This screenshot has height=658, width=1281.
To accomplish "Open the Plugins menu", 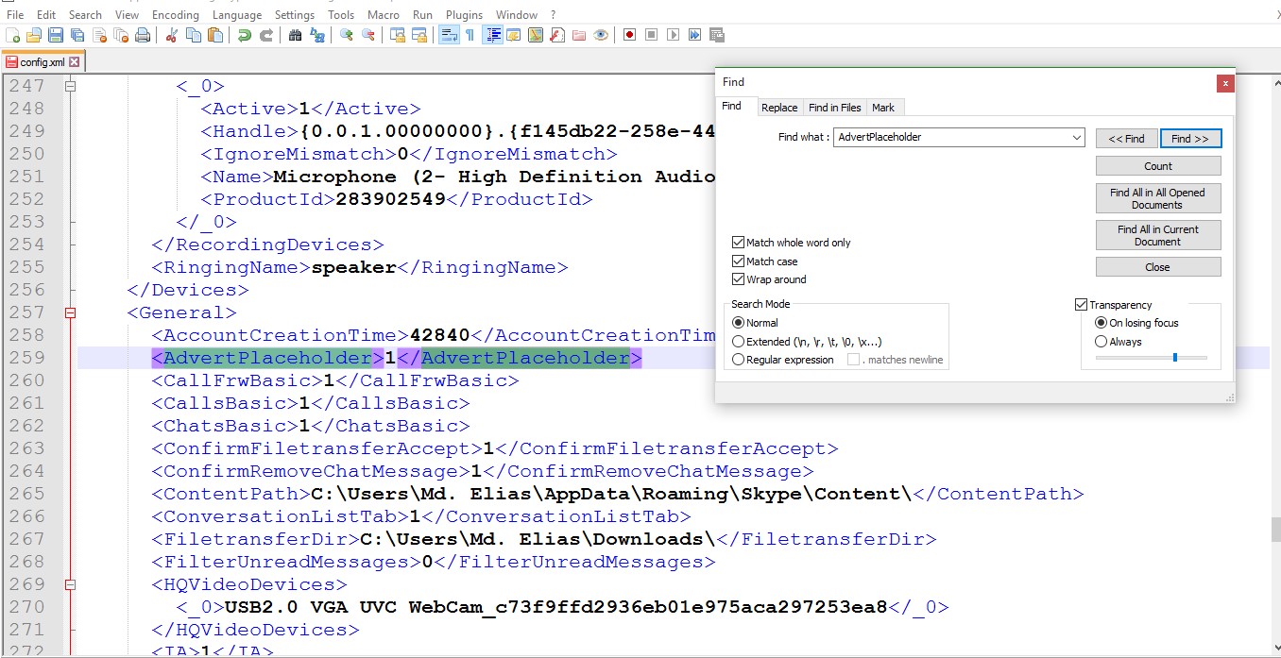I will coord(464,14).
